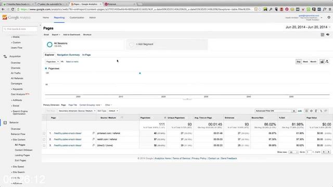
Task: Open the Admin top navigation tab
Action: pos(93,18)
